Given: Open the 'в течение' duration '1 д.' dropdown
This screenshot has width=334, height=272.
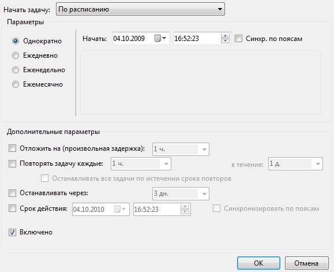Looking at the screenshot, I should (x=295, y=163).
